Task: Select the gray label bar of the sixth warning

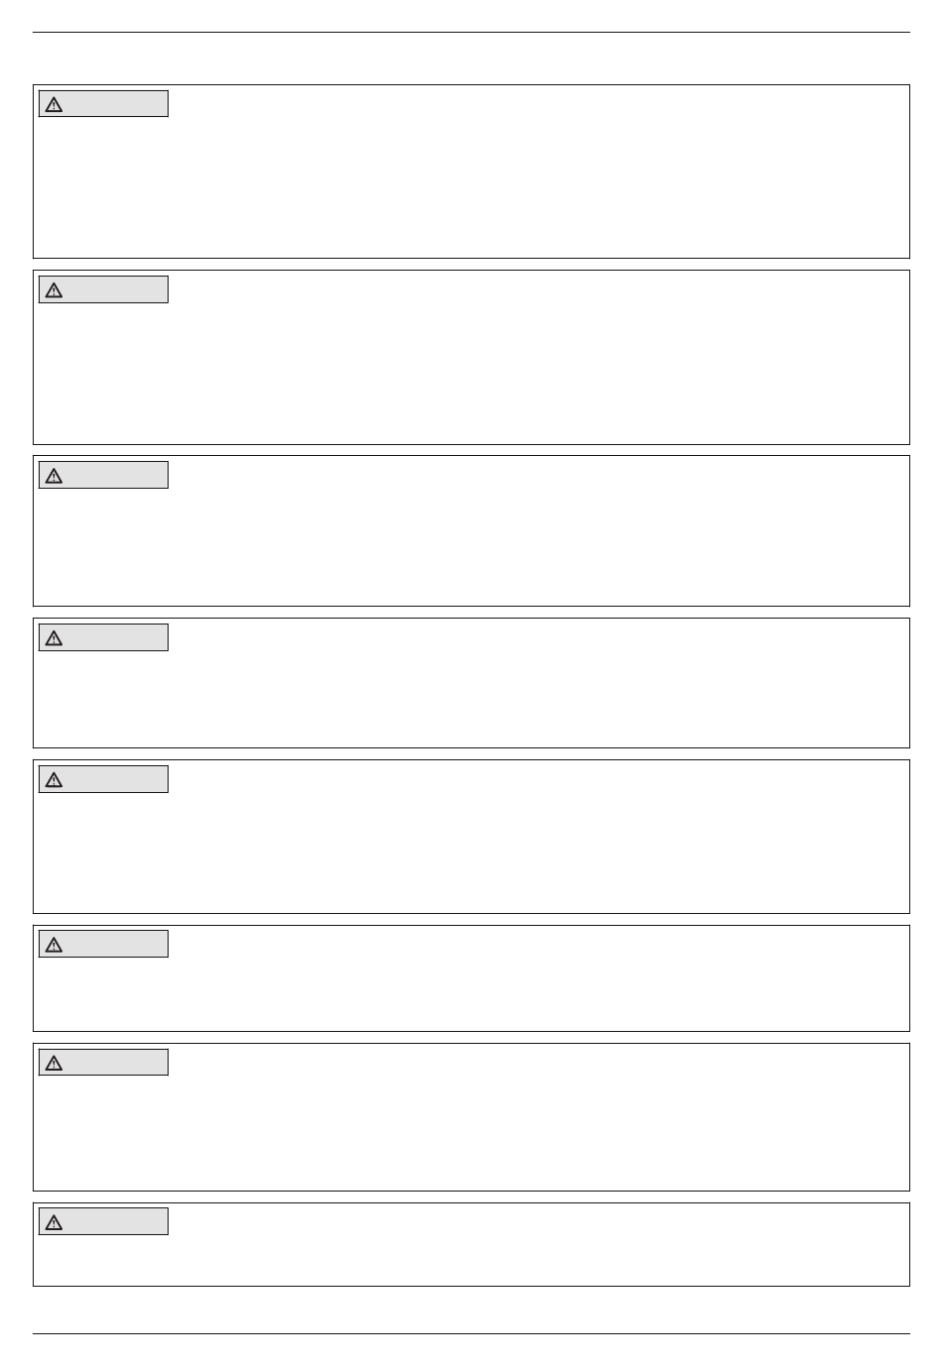Action: (103, 944)
